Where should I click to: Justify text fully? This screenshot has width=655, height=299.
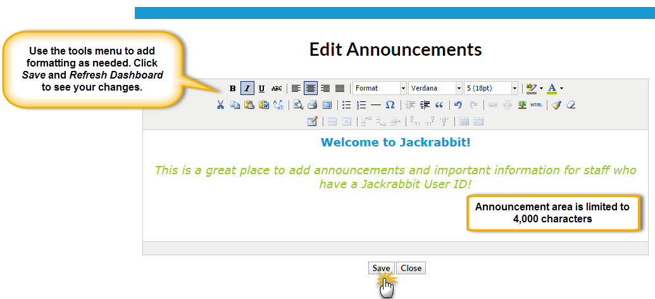point(340,88)
